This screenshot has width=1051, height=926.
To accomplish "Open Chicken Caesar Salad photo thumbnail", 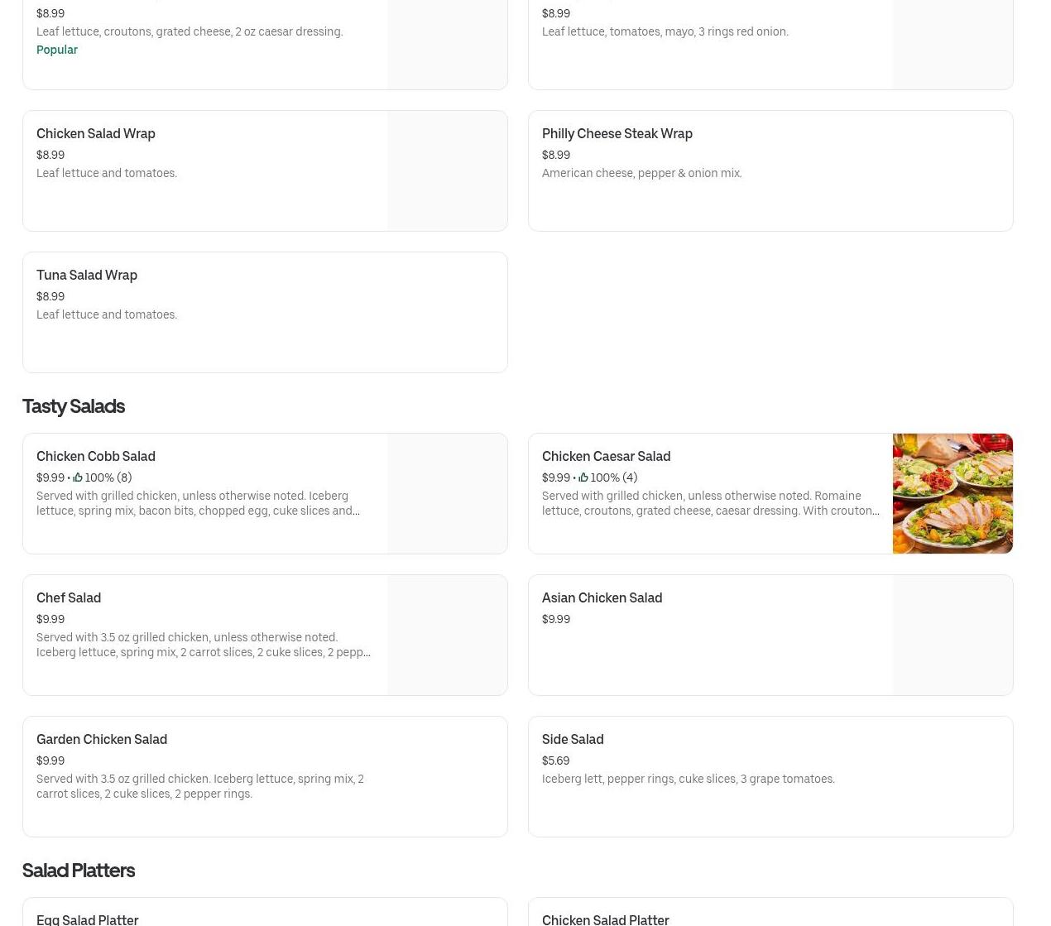I will pos(953,493).
